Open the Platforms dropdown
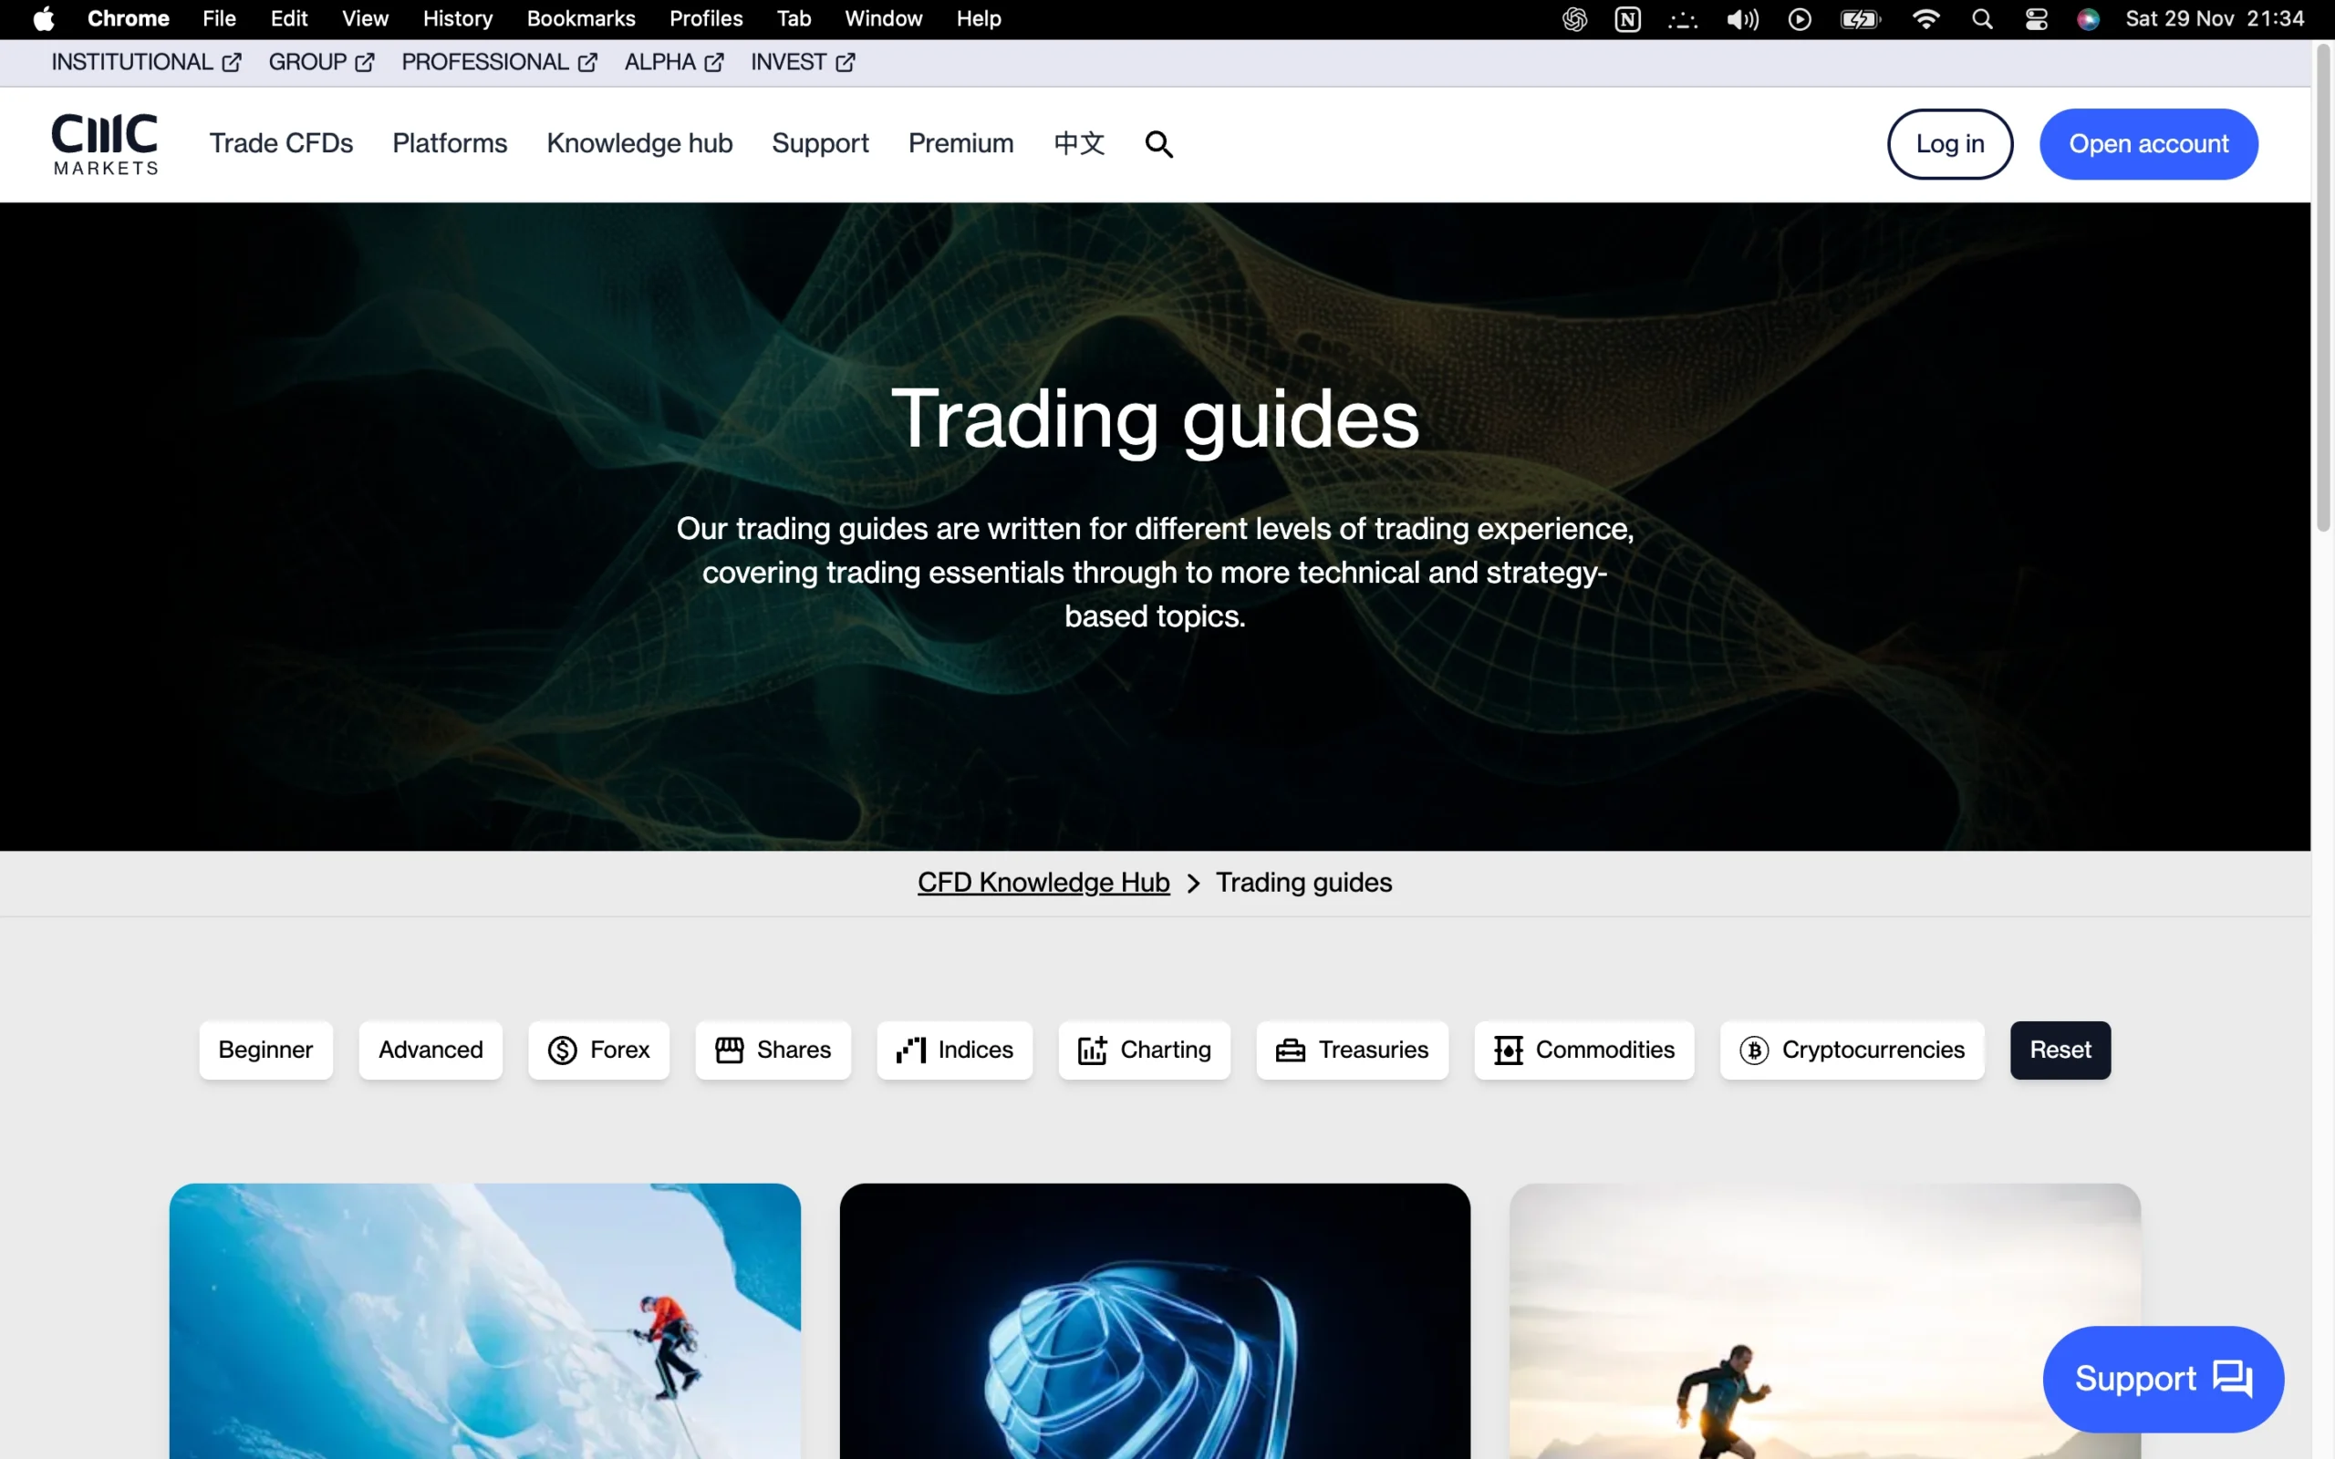This screenshot has height=1459, width=2335. (450, 143)
